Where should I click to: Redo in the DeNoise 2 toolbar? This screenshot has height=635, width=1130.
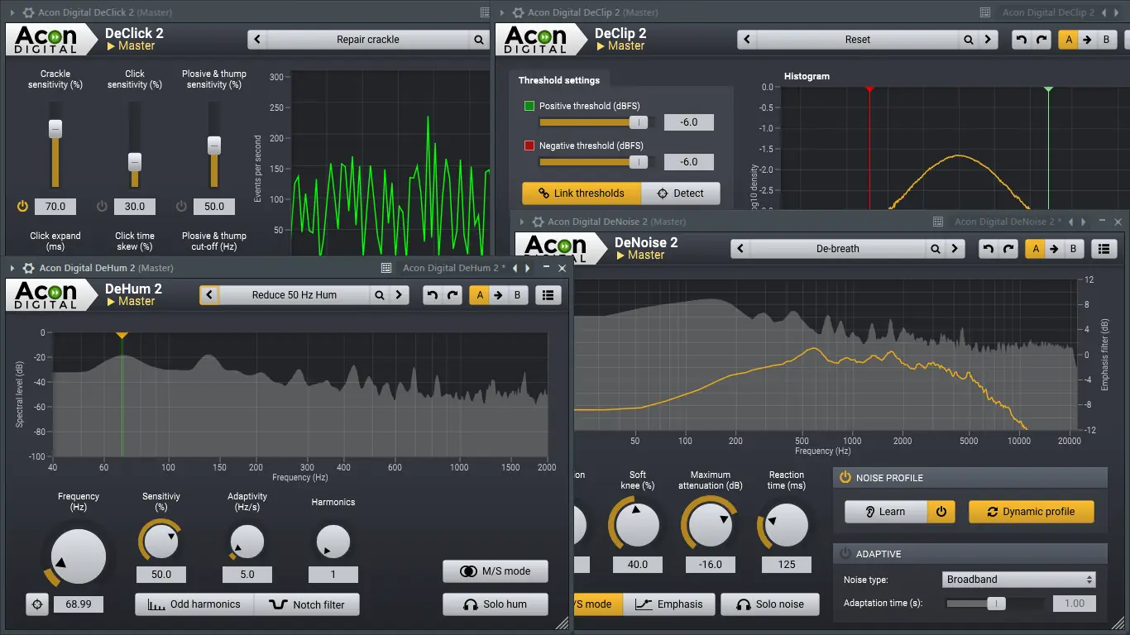coord(1008,249)
